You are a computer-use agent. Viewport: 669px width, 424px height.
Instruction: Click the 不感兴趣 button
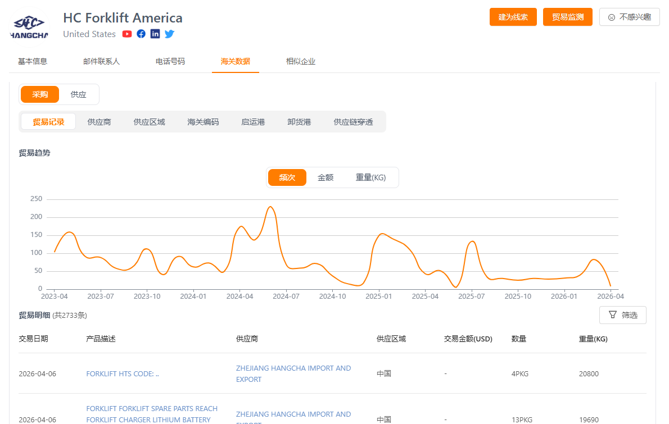629,17
